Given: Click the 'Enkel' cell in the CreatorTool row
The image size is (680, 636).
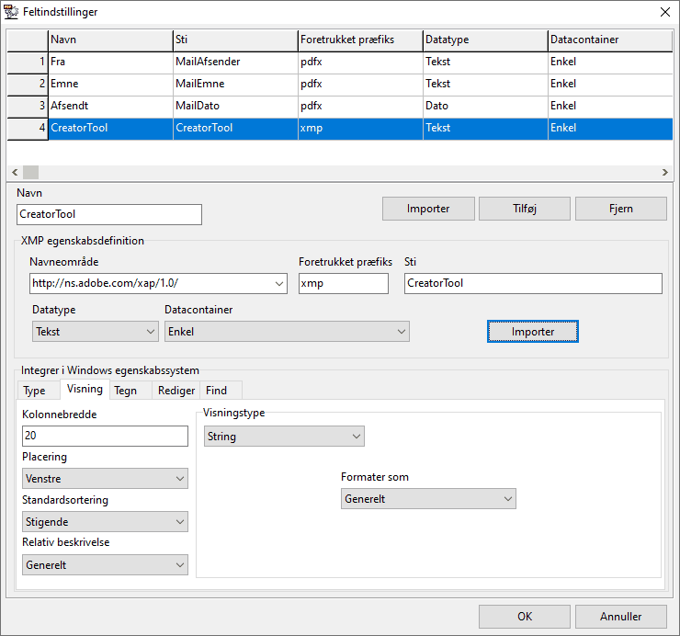Looking at the screenshot, I should click(610, 129).
